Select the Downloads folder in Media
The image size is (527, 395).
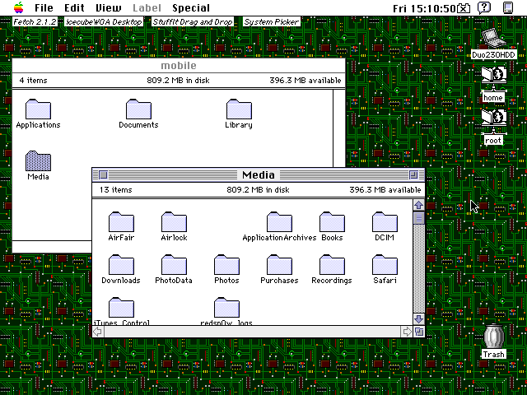point(121,265)
